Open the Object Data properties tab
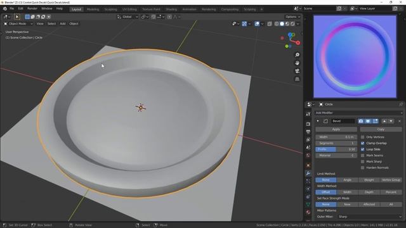The image size is (406, 228). (x=308, y=204)
